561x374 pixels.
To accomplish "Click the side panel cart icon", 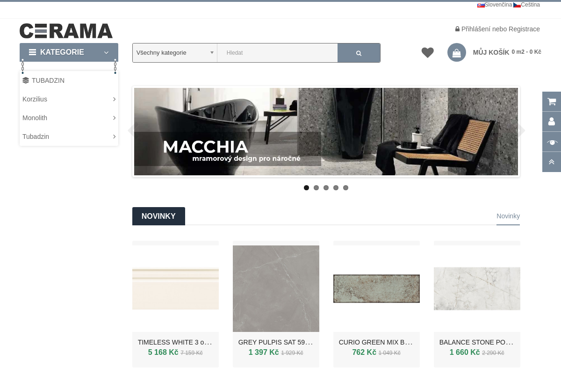I will click(552, 101).
